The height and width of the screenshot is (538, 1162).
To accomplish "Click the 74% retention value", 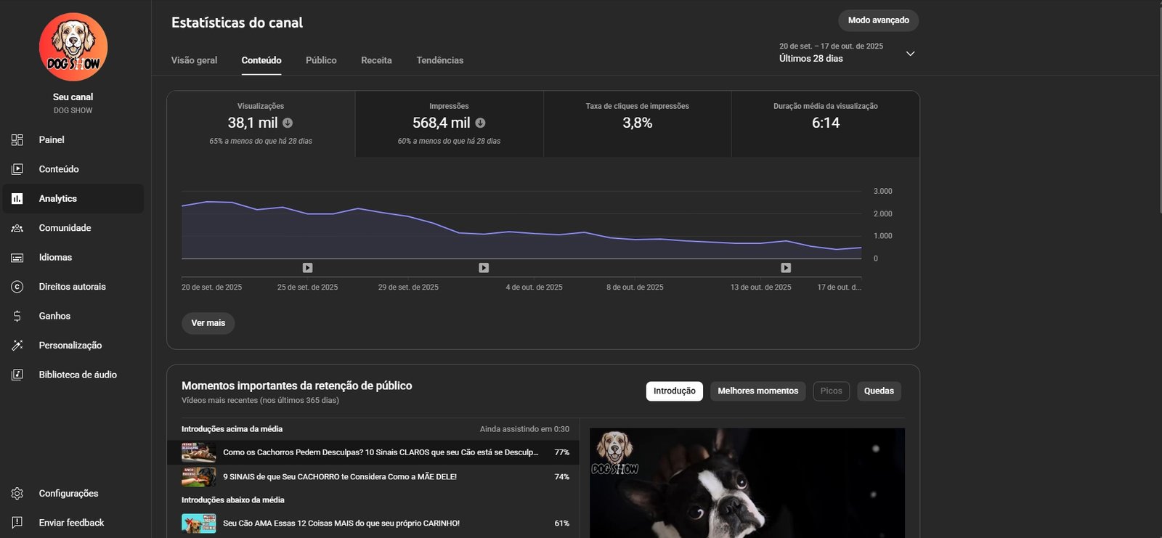I will click(562, 477).
